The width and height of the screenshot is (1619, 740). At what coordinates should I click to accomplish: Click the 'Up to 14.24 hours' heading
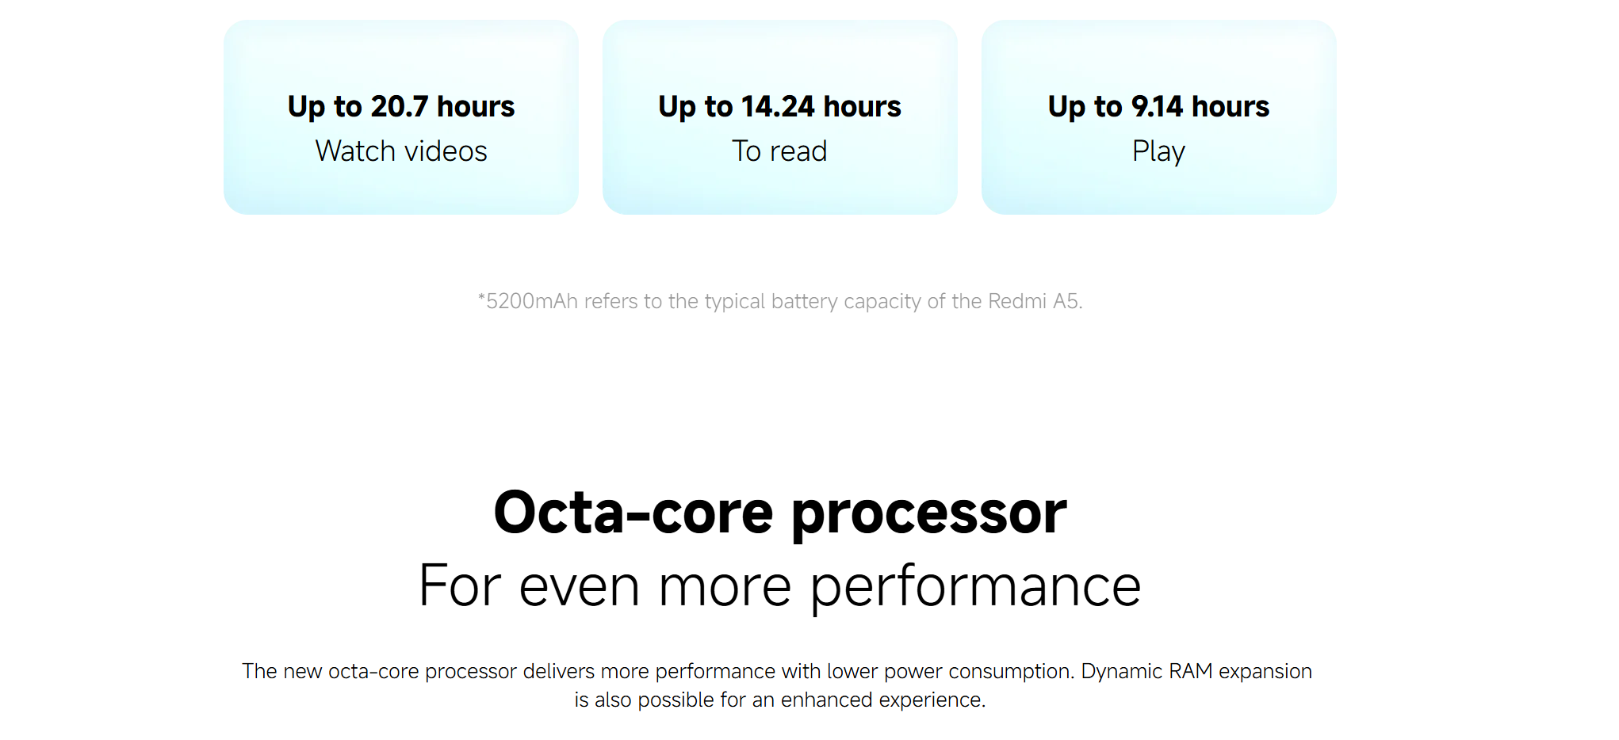pyautogui.click(x=779, y=107)
